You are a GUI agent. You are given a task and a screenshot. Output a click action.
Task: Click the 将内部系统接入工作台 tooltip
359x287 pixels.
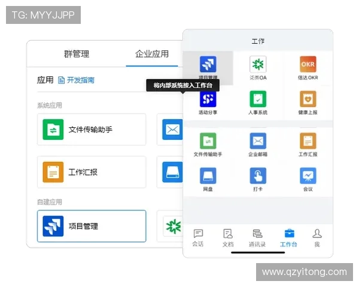182,86
